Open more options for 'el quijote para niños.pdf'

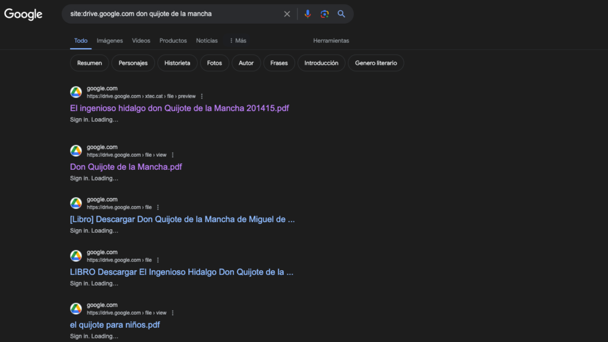(x=173, y=313)
